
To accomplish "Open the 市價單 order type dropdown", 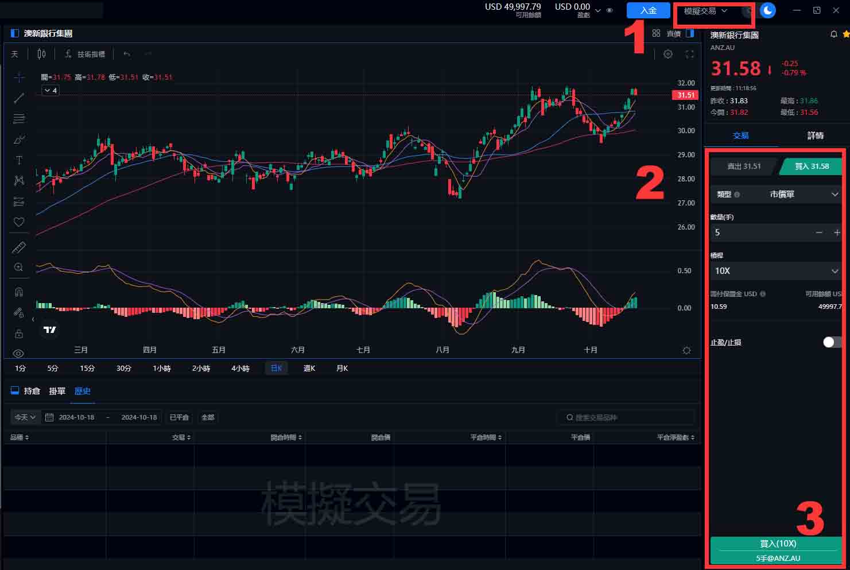I will [x=776, y=195].
